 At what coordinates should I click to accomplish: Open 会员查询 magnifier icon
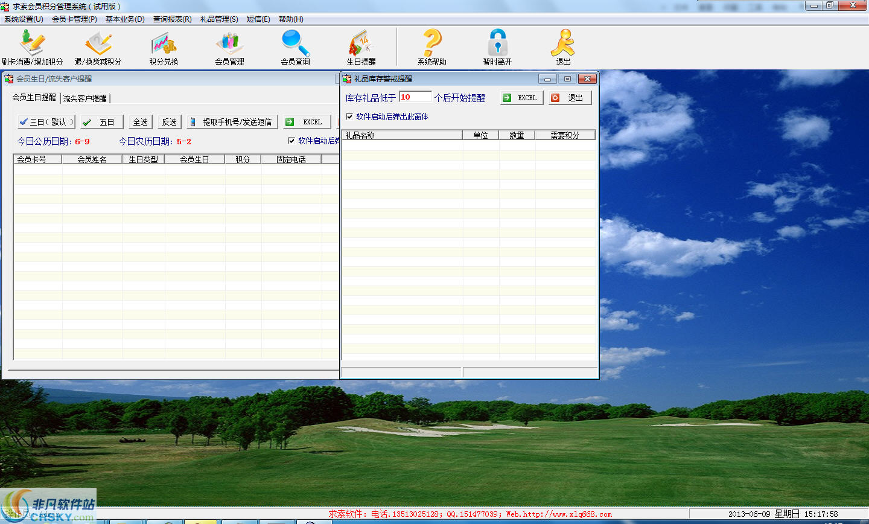click(x=295, y=47)
